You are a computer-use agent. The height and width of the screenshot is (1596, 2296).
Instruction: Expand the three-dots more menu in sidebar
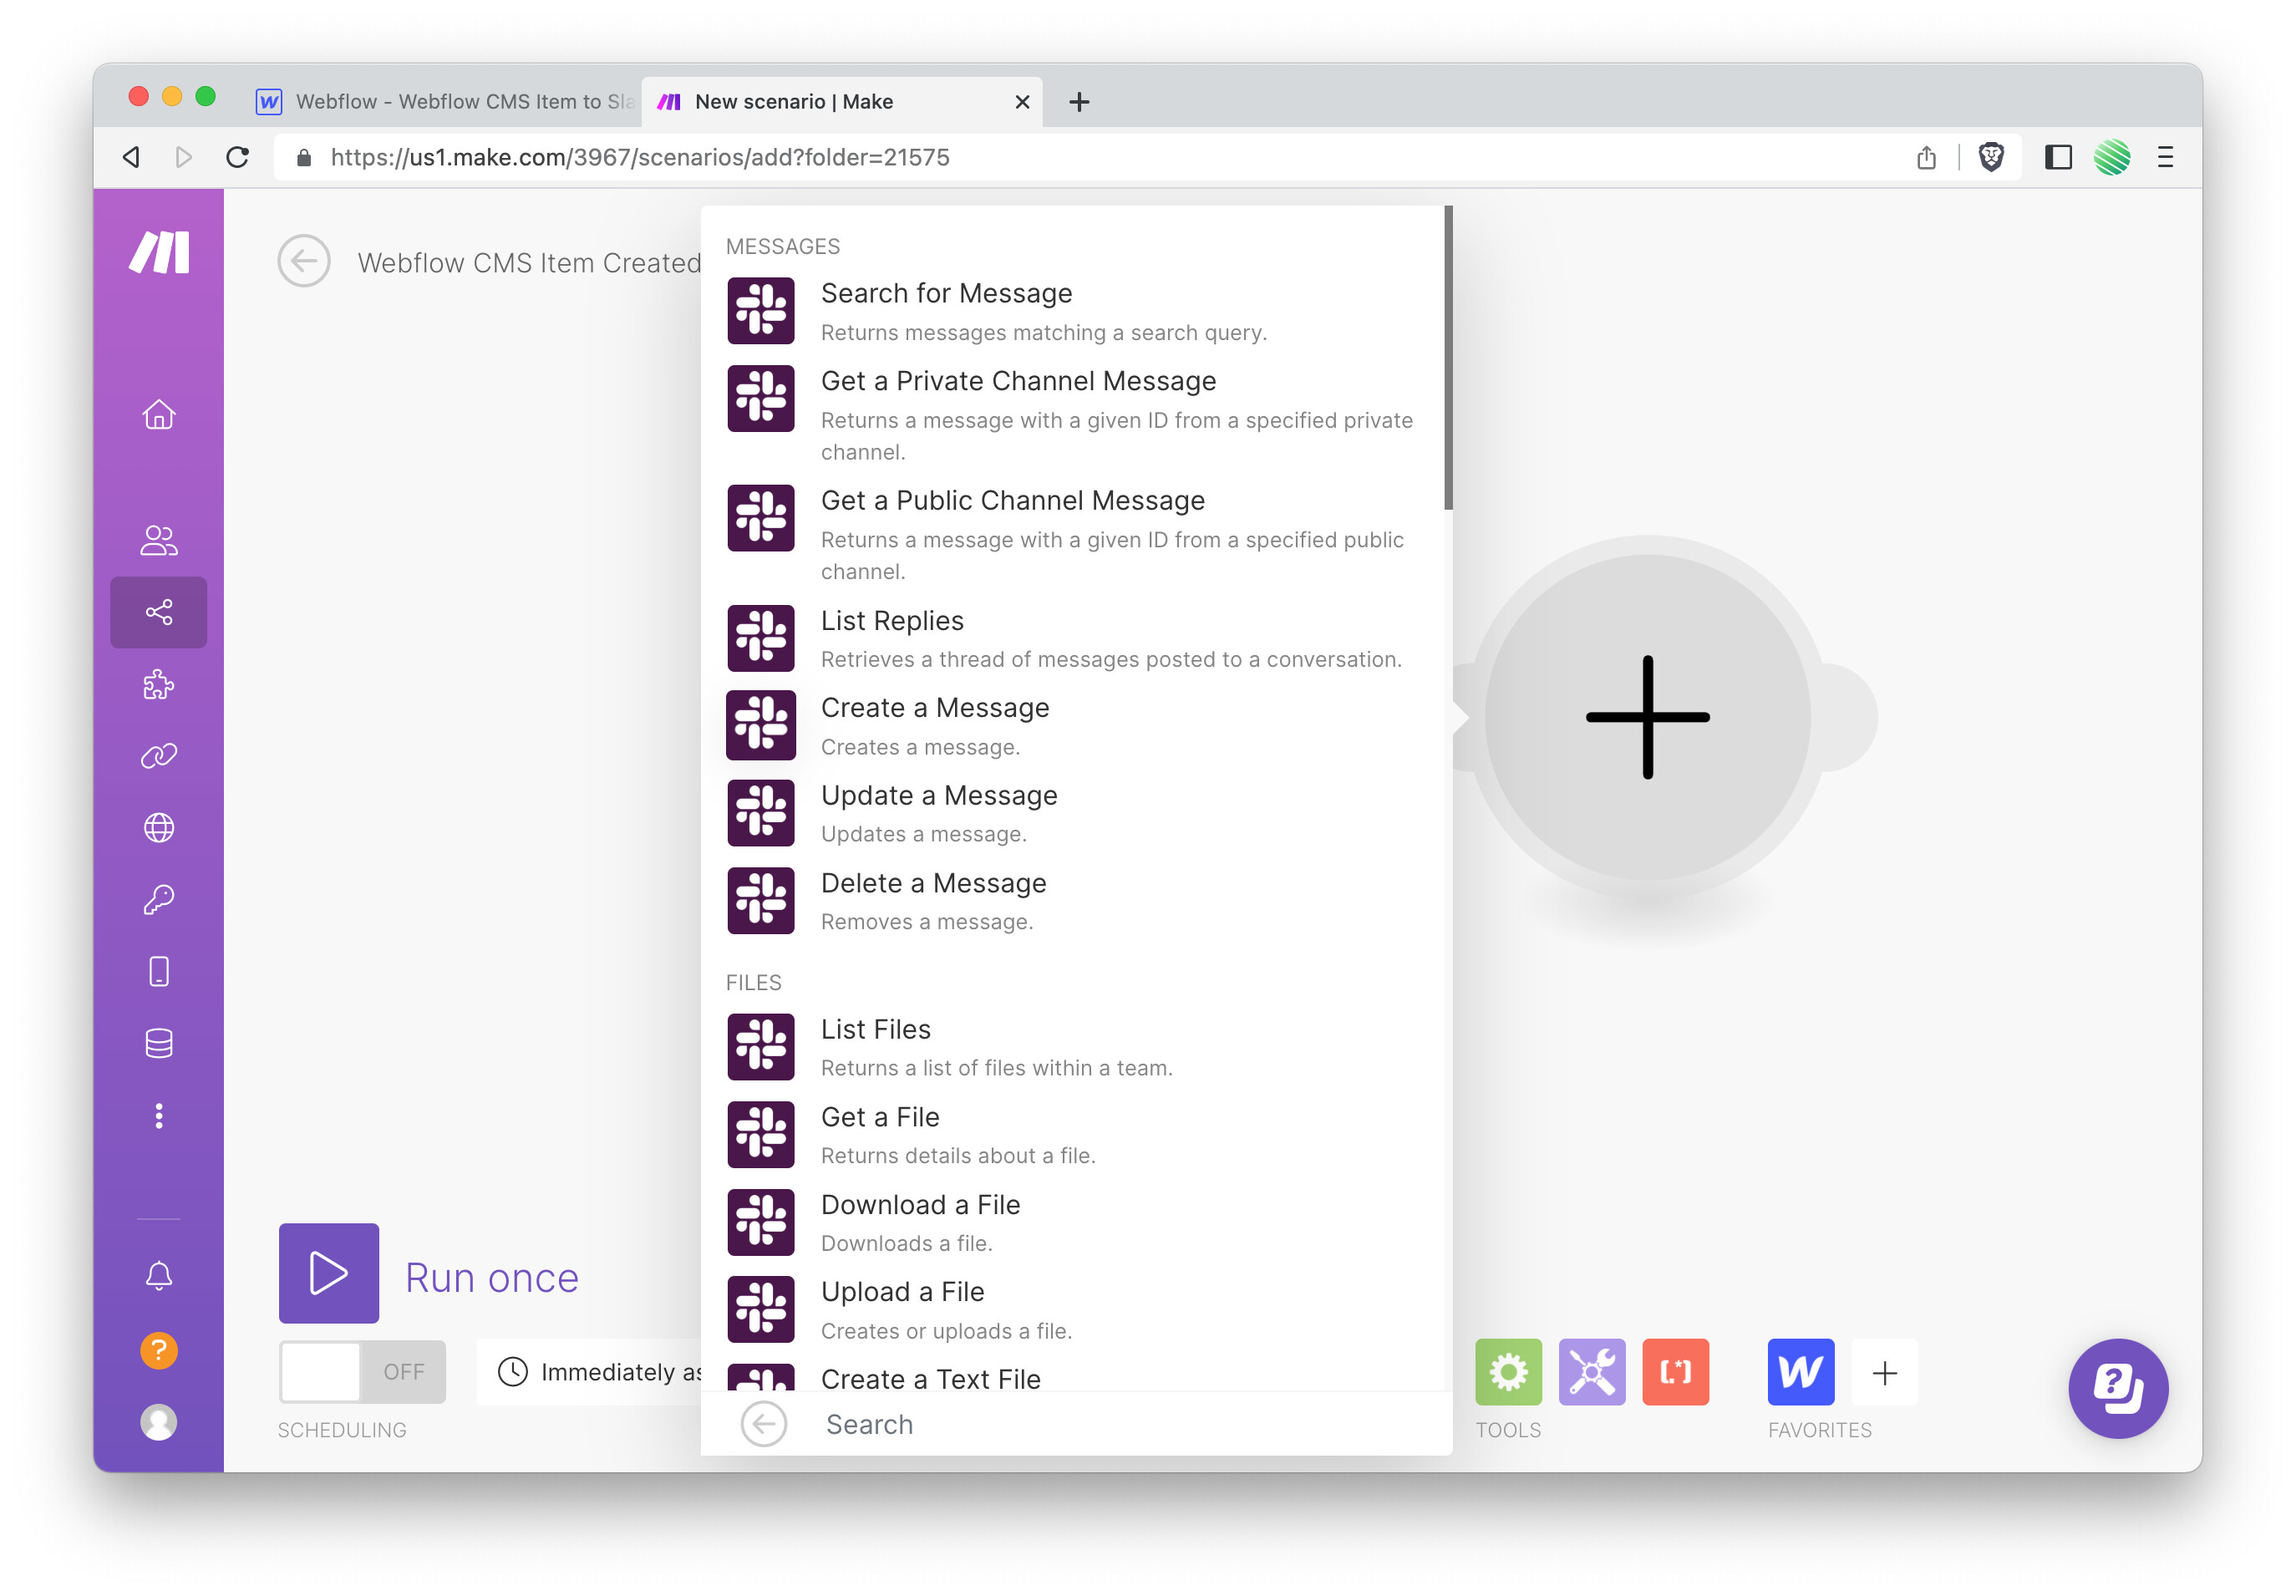[158, 1115]
